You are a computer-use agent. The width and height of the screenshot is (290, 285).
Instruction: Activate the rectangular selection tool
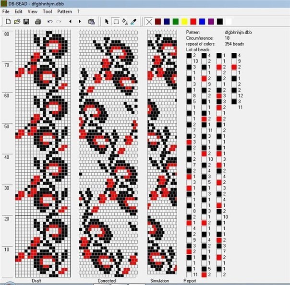click(116, 22)
